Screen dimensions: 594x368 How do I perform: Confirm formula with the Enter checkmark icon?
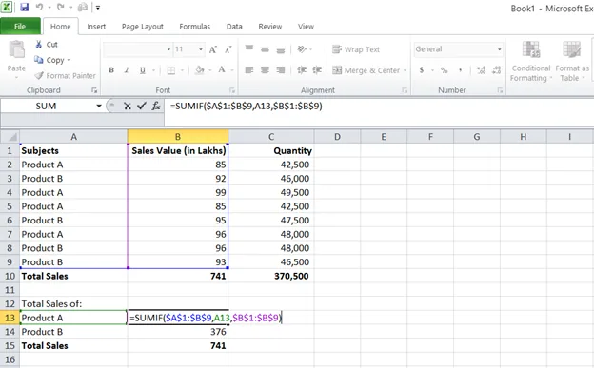141,106
